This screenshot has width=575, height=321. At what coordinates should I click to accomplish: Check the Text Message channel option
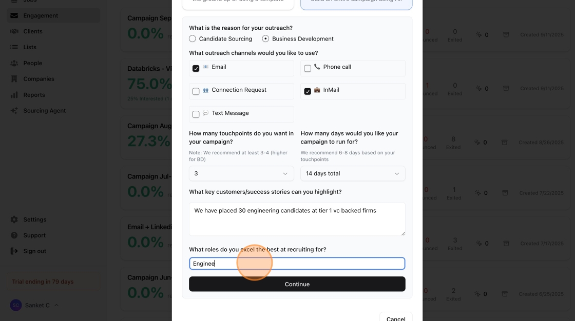pos(196,114)
